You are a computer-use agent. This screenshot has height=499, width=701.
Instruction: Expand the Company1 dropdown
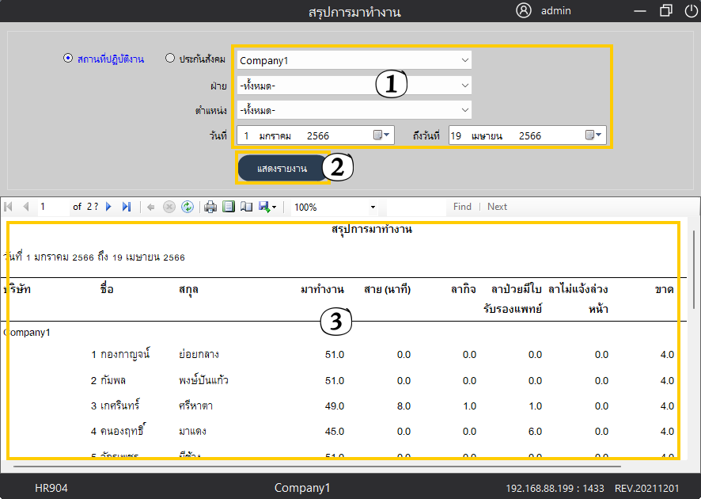point(464,60)
